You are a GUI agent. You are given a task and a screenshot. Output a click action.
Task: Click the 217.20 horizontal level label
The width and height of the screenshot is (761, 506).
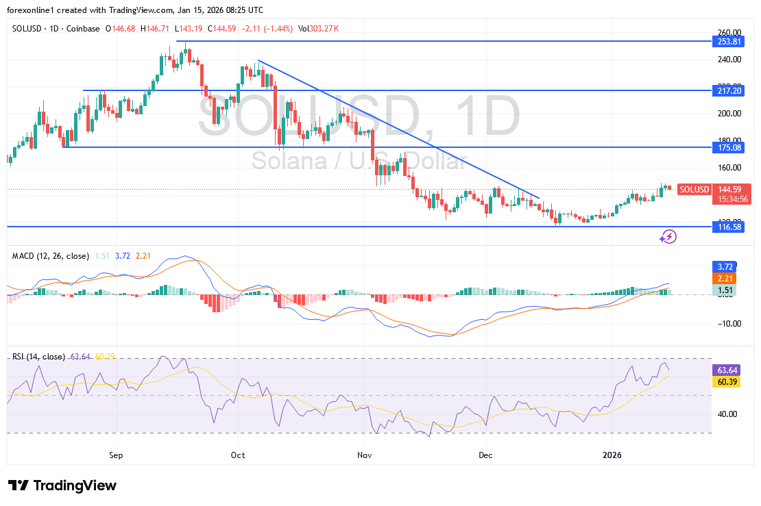[728, 90]
